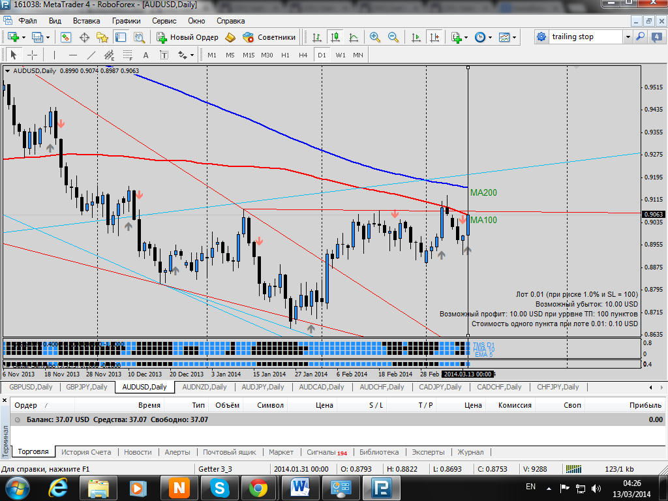668x501 pixels.
Task: Switch timeframe to H1
Action: (286, 55)
